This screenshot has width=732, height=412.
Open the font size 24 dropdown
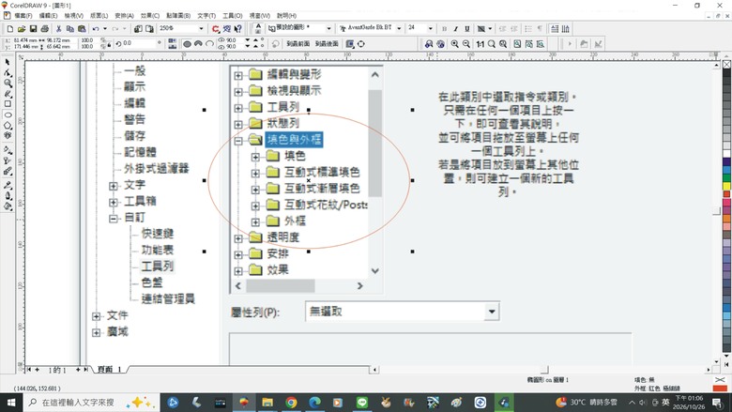(x=431, y=29)
